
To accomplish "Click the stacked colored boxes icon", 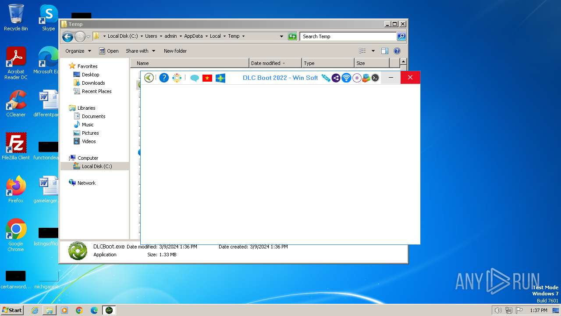I will click(366, 78).
